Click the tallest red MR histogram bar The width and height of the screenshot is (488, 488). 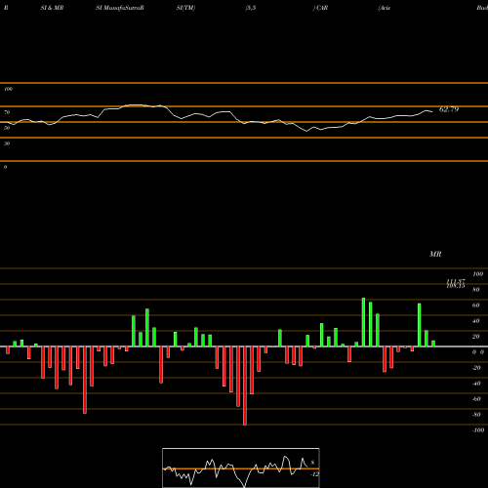[245, 386]
